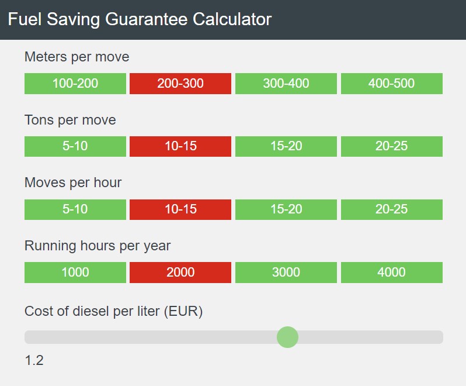Set tons per move to 15-20

[x=286, y=146]
